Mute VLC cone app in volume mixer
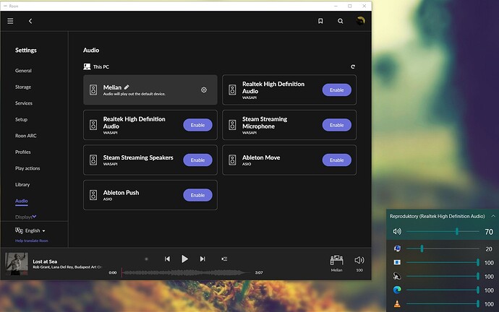This screenshot has height=312, width=499. click(397, 304)
